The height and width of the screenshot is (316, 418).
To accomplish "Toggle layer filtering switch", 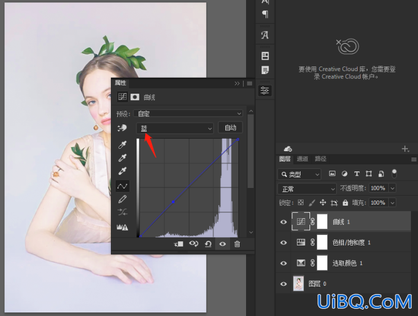I will (394, 174).
